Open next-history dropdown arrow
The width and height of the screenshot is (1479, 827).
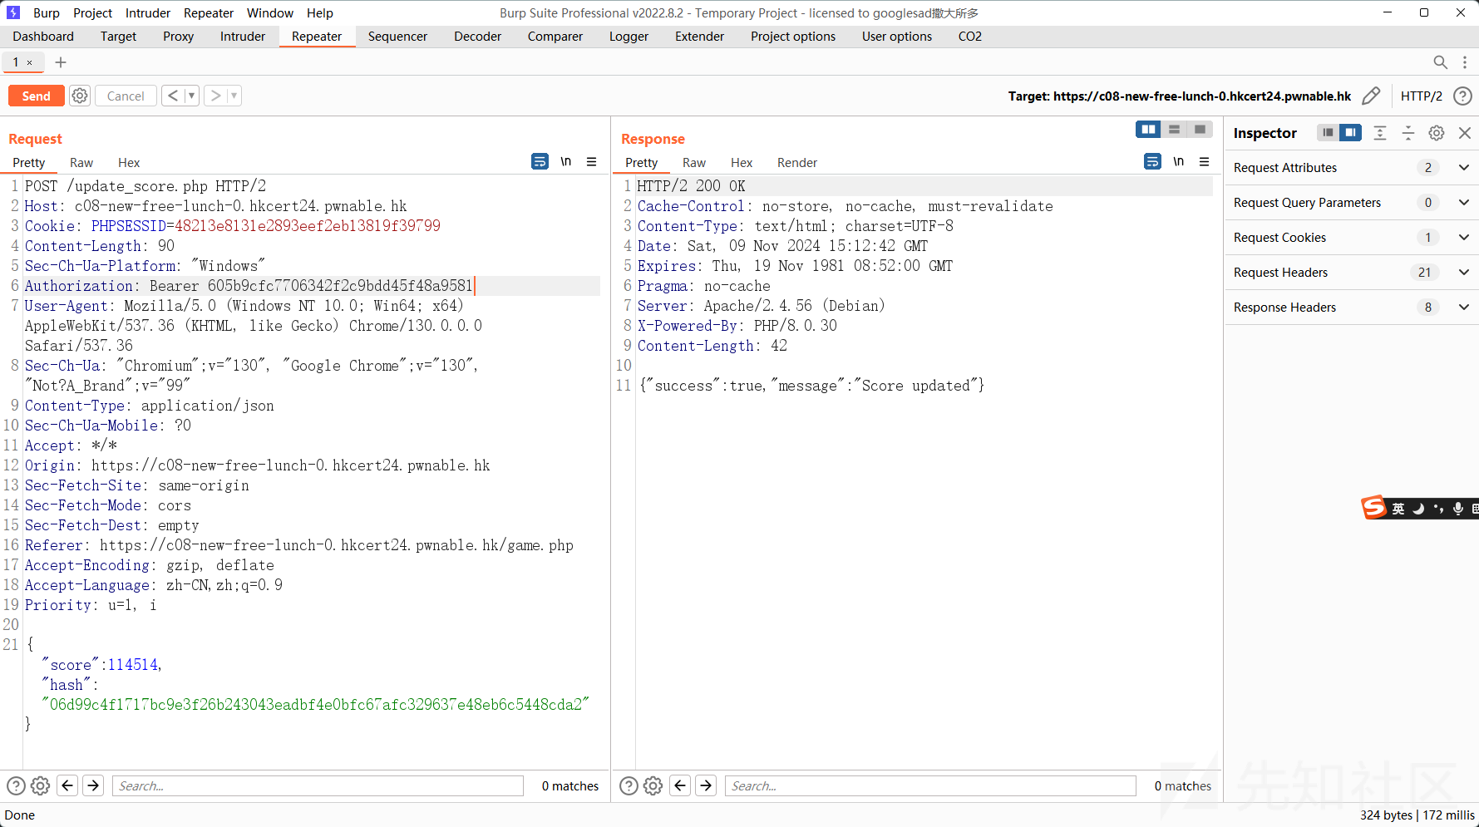tap(234, 96)
